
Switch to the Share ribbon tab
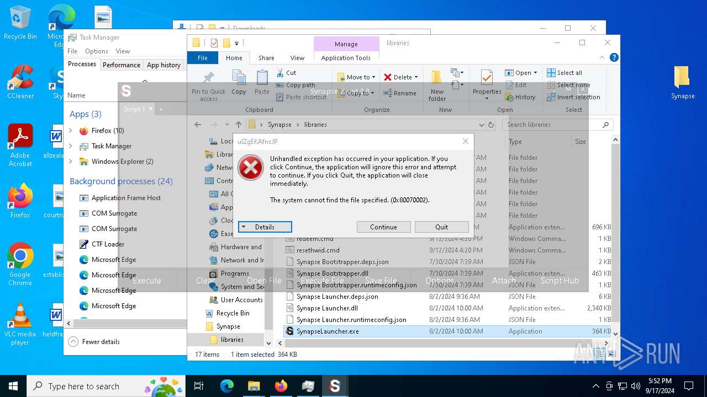point(266,58)
